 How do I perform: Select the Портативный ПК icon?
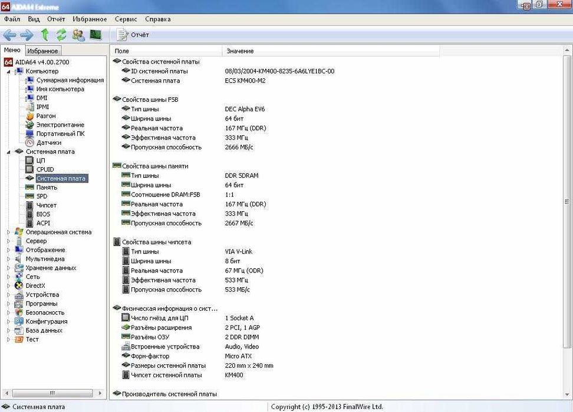click(x=29, y=134)
